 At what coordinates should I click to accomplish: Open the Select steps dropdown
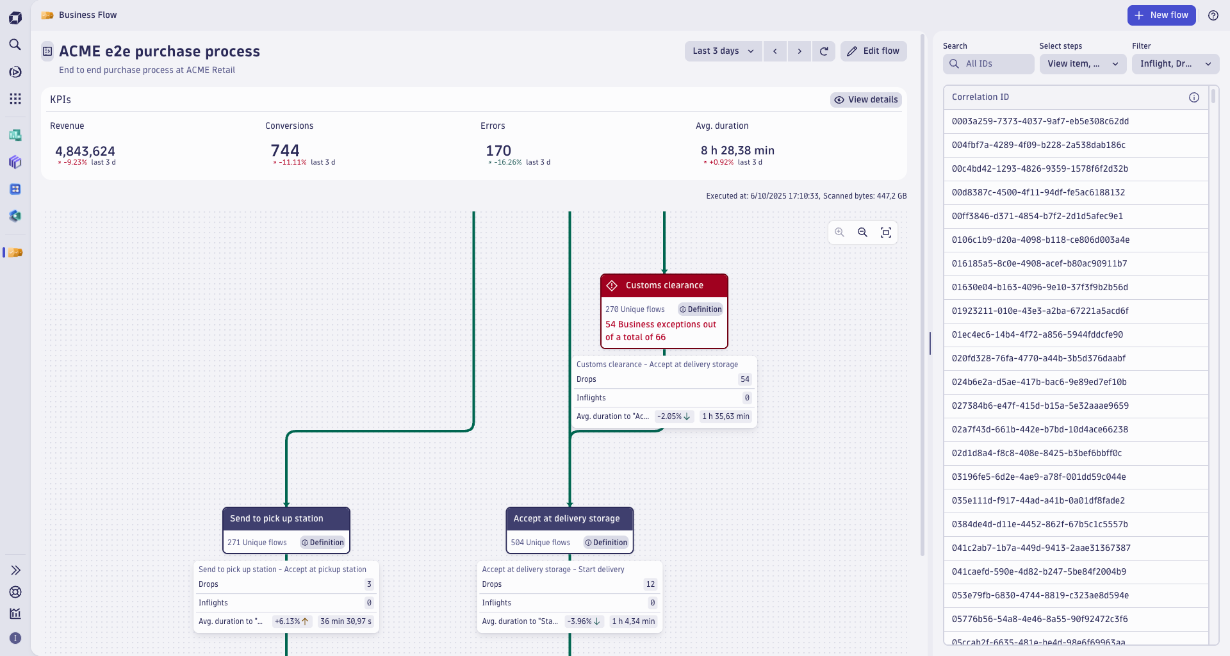(1082, 64)
